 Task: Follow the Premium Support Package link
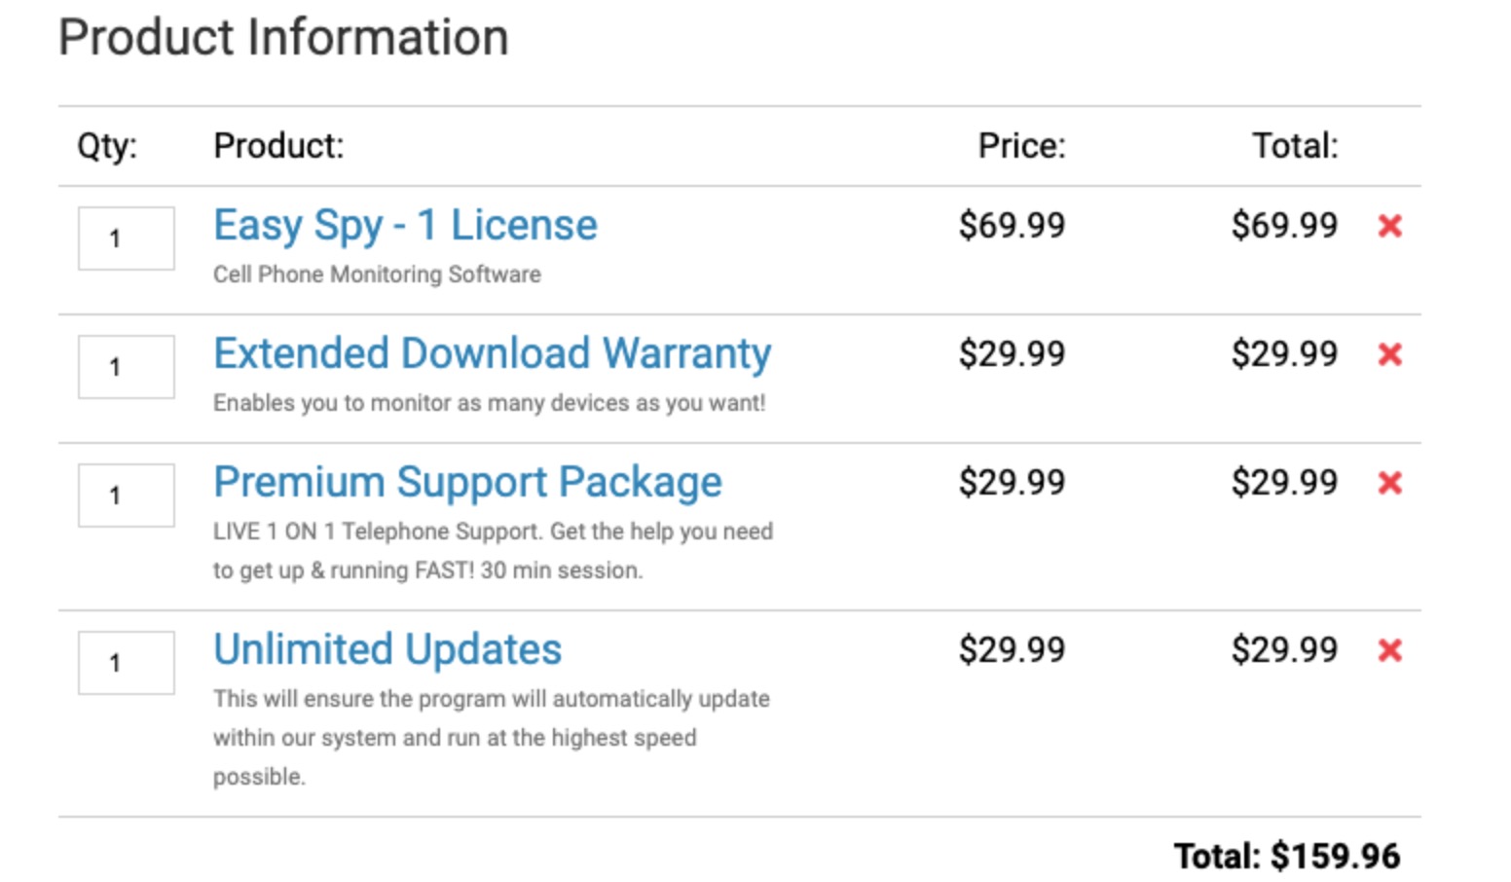click(x=467, y=483)
